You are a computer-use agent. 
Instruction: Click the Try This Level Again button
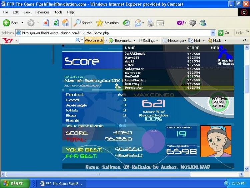(219, 102)
